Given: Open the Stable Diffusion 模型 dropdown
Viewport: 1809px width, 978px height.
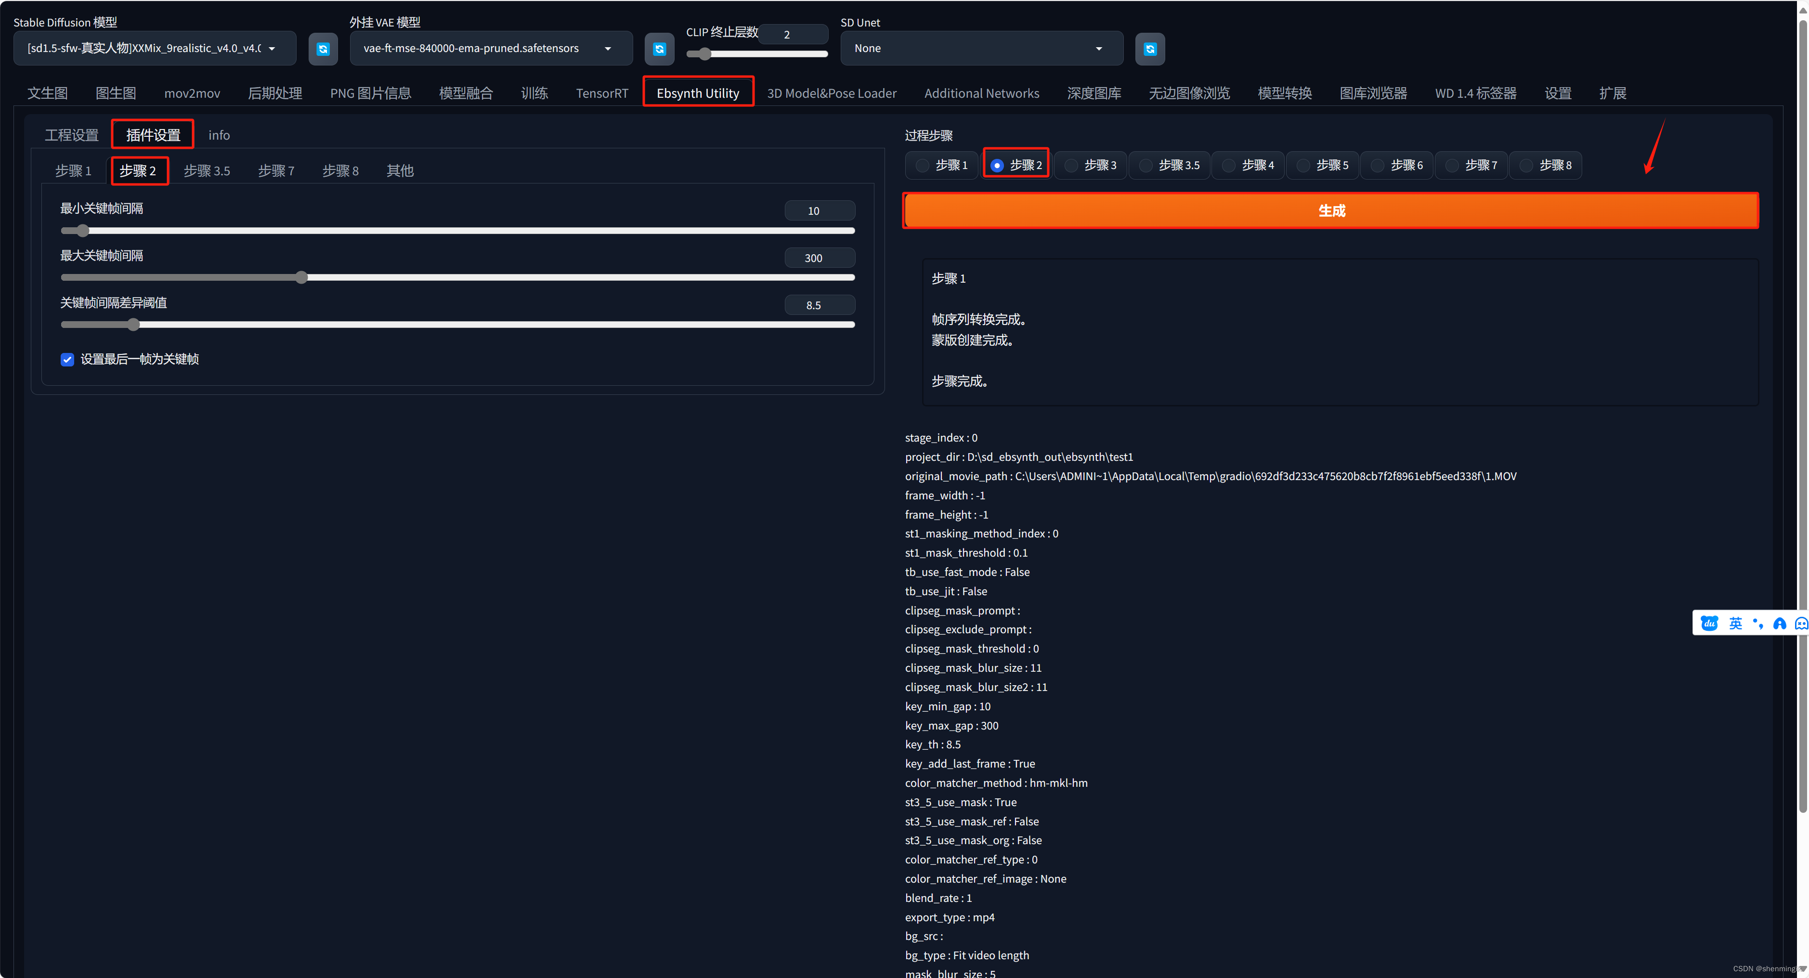Looking at the screenshot, I should 155,49.
